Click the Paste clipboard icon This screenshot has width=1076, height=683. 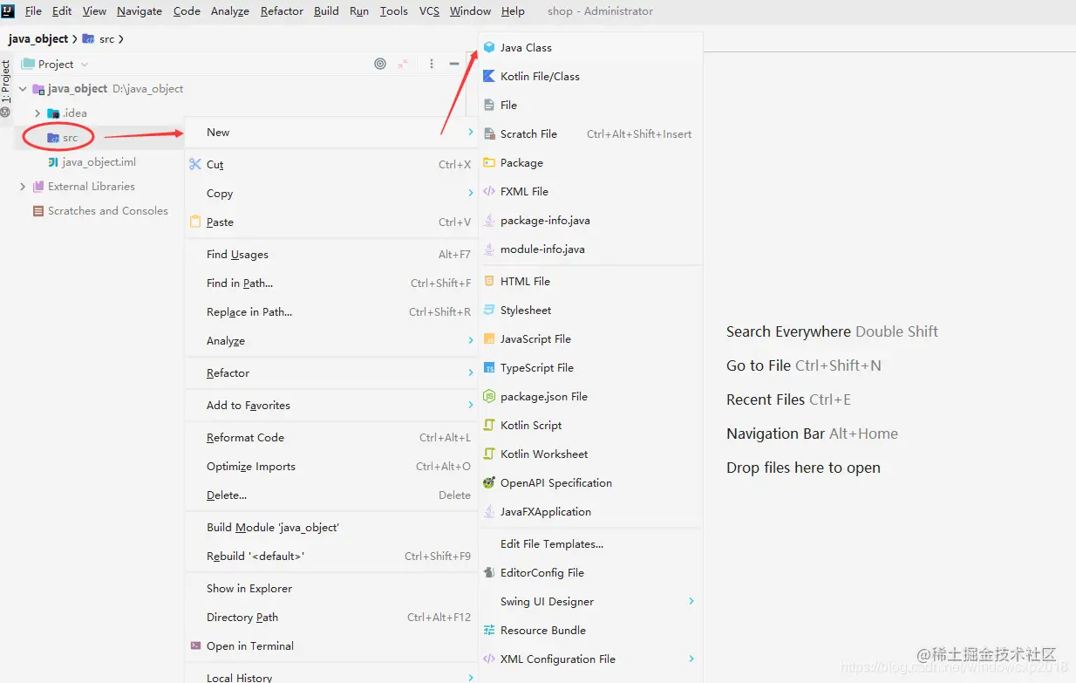point(195,222)
